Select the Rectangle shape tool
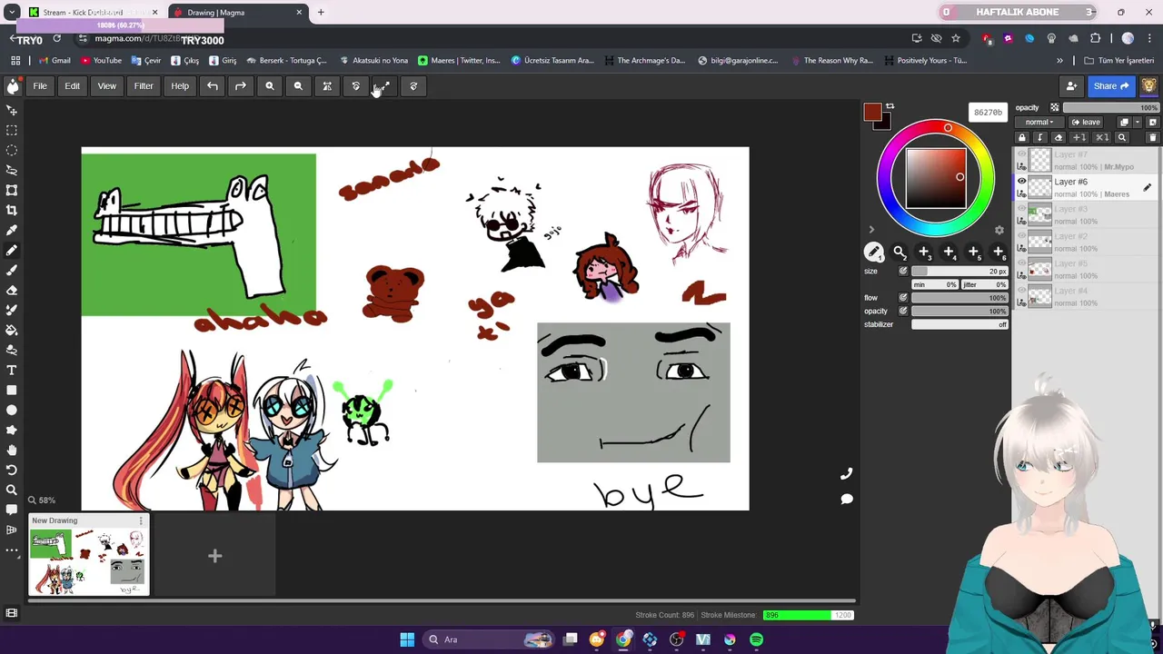 [x=12, y=390]
